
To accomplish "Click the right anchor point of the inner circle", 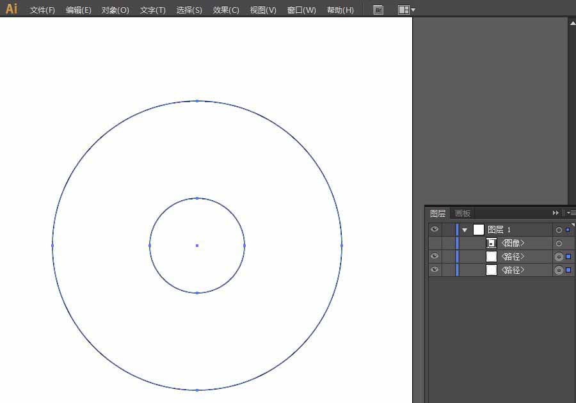I will click(x=244, y=246).
